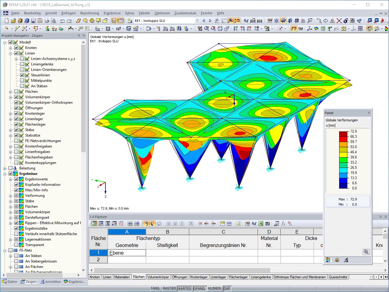Toggle table display icon in toolbar

(121, 21)
